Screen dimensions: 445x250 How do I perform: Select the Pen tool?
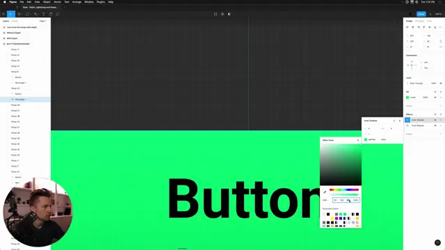35,14
